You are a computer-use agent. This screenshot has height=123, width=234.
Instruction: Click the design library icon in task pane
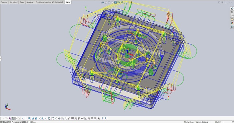tap(232, 12)
